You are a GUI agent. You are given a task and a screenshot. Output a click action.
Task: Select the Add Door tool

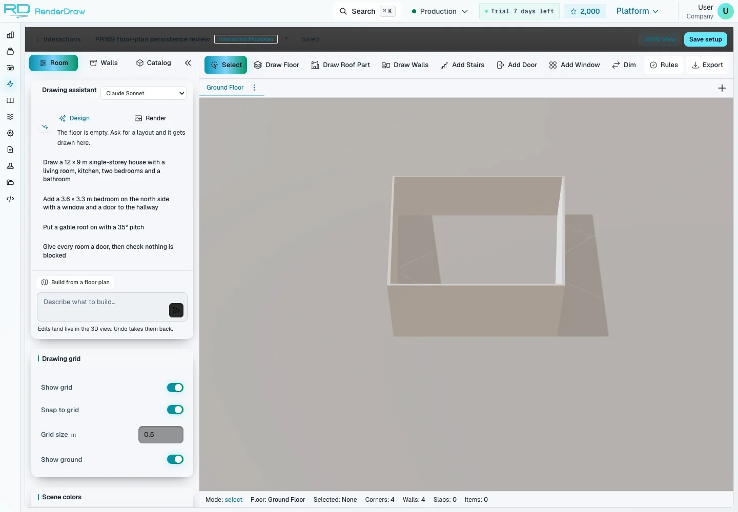[517, 65]
